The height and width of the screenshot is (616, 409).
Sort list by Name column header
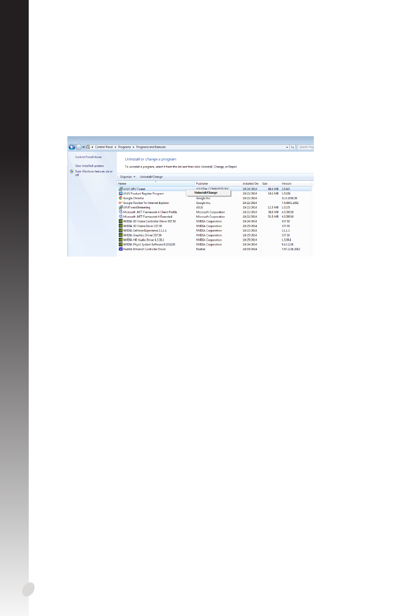[156, 183]
